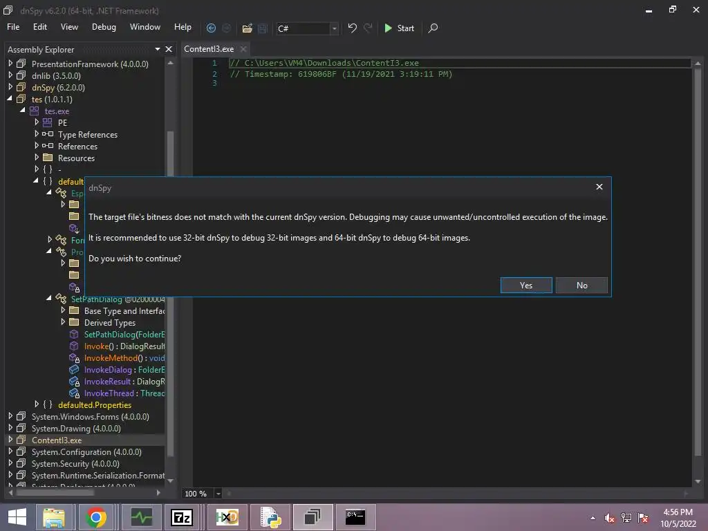Close the dnSpy warning dialog

(599, 187)
